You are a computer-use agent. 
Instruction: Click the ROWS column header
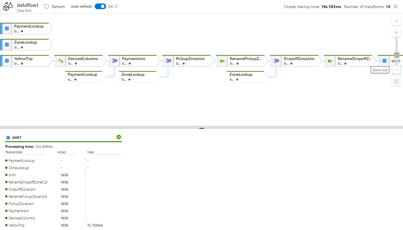tap(62, 152)
